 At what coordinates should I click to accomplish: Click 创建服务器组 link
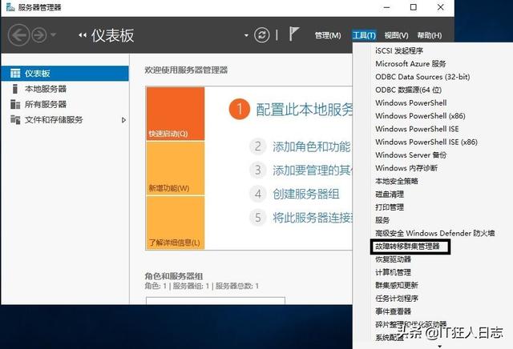tap(306, 194)
